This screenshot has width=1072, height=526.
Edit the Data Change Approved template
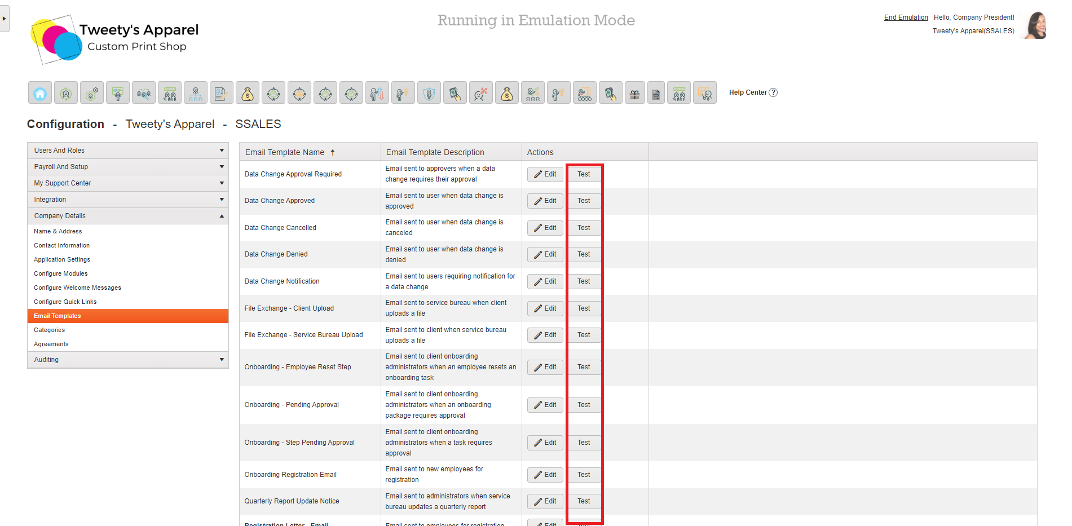(x=545, y=201)
